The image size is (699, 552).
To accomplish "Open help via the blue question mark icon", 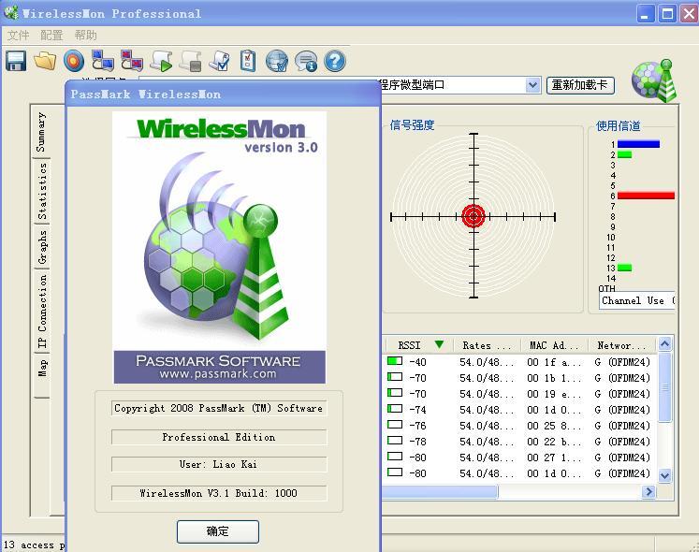I will (x=335, y=61).
